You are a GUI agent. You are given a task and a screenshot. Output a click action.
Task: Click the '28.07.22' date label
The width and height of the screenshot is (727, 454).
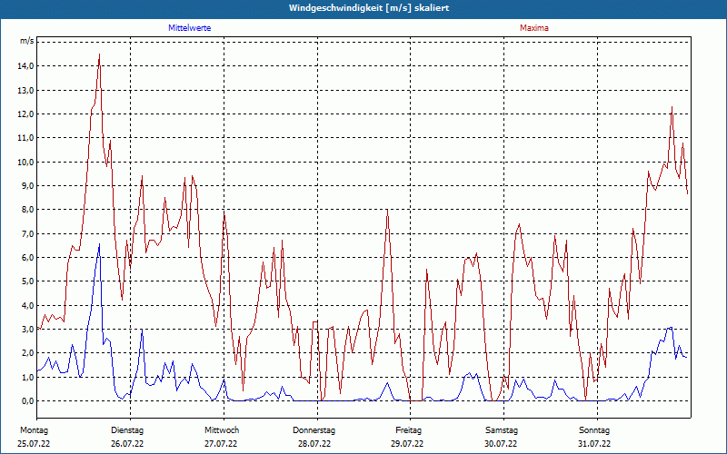[x=314, y=444]
